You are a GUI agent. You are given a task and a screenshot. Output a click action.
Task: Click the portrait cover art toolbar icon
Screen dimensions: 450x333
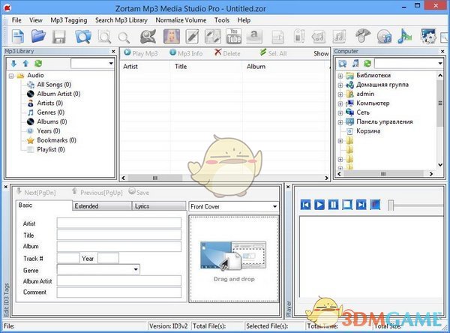click(x=172, y=37)
